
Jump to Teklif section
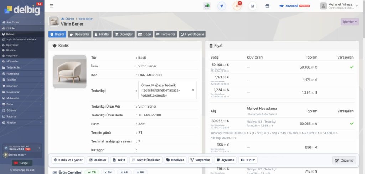[x=119, y=160]
